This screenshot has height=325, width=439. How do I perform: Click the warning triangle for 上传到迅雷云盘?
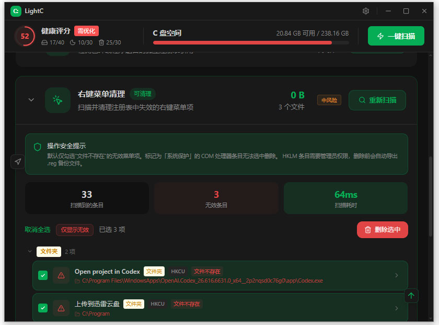(61, 308)
